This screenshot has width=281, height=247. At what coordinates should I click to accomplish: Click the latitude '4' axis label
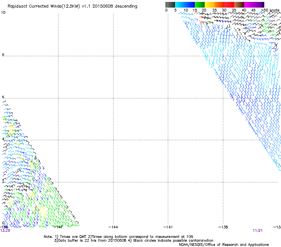[3, 139]
